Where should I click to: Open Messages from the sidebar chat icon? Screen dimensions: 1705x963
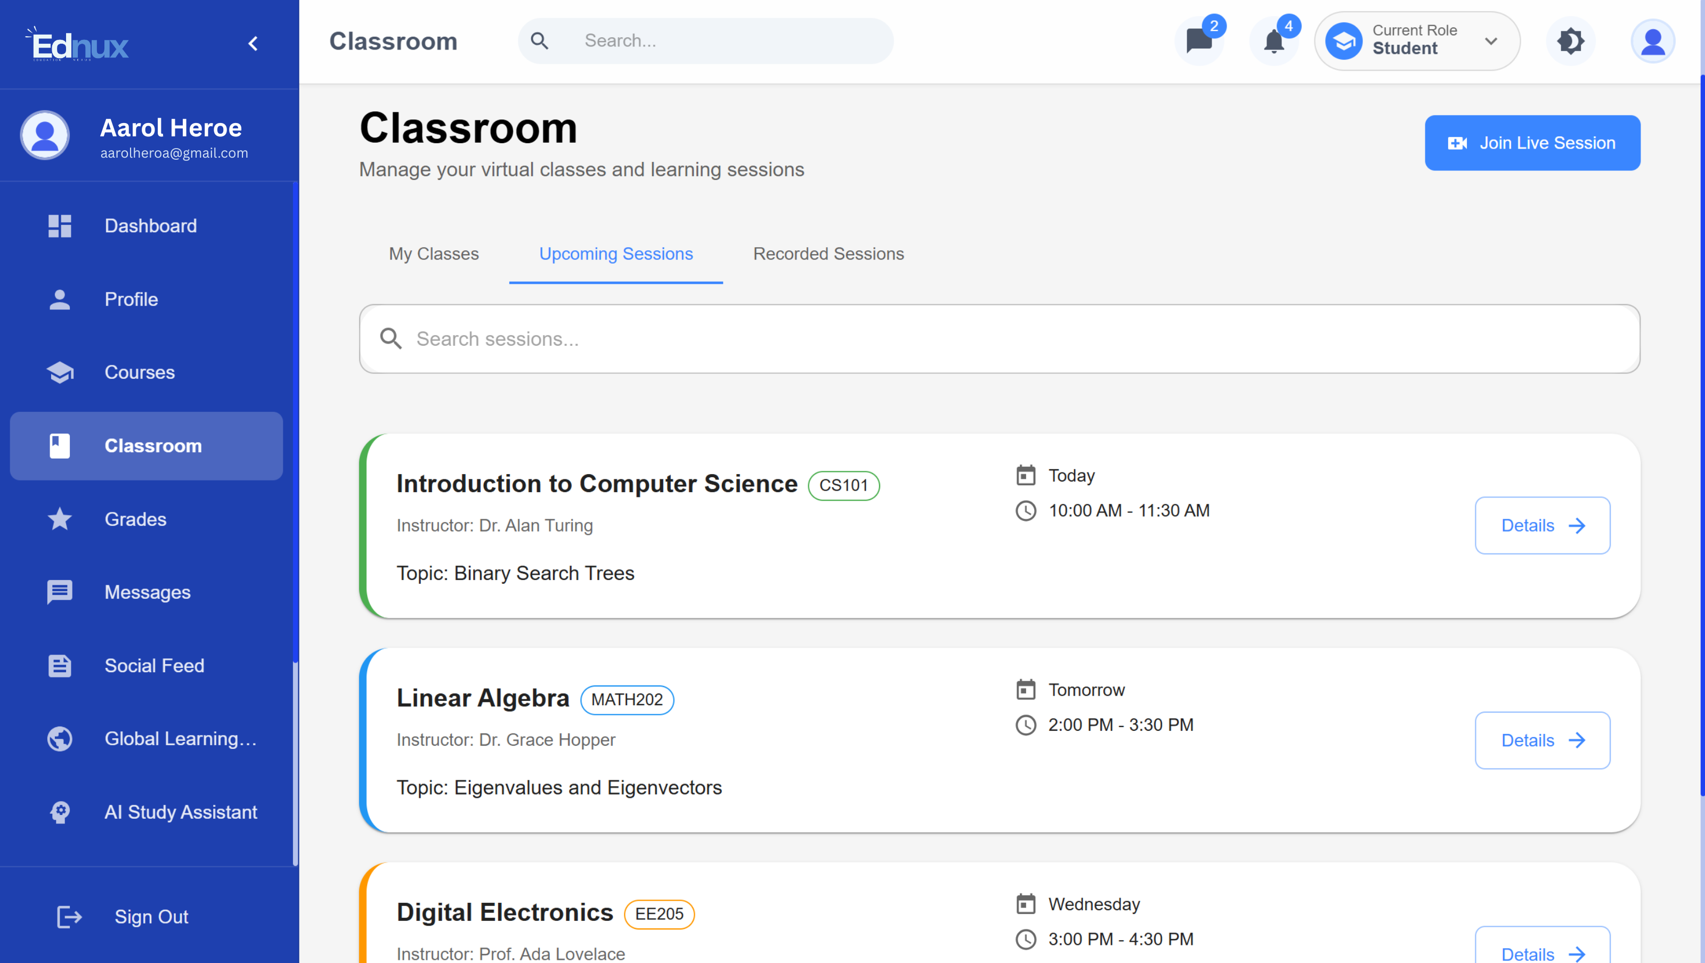(x=60, y=592)
